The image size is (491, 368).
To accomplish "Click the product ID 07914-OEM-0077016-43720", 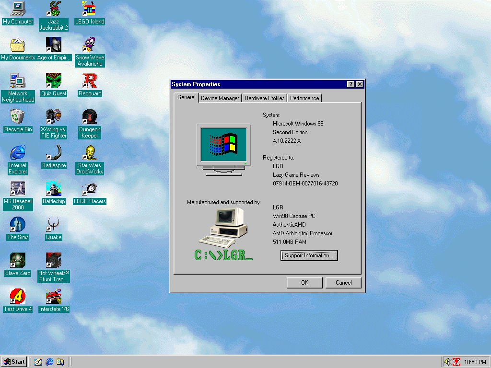I will coord(305,184).
